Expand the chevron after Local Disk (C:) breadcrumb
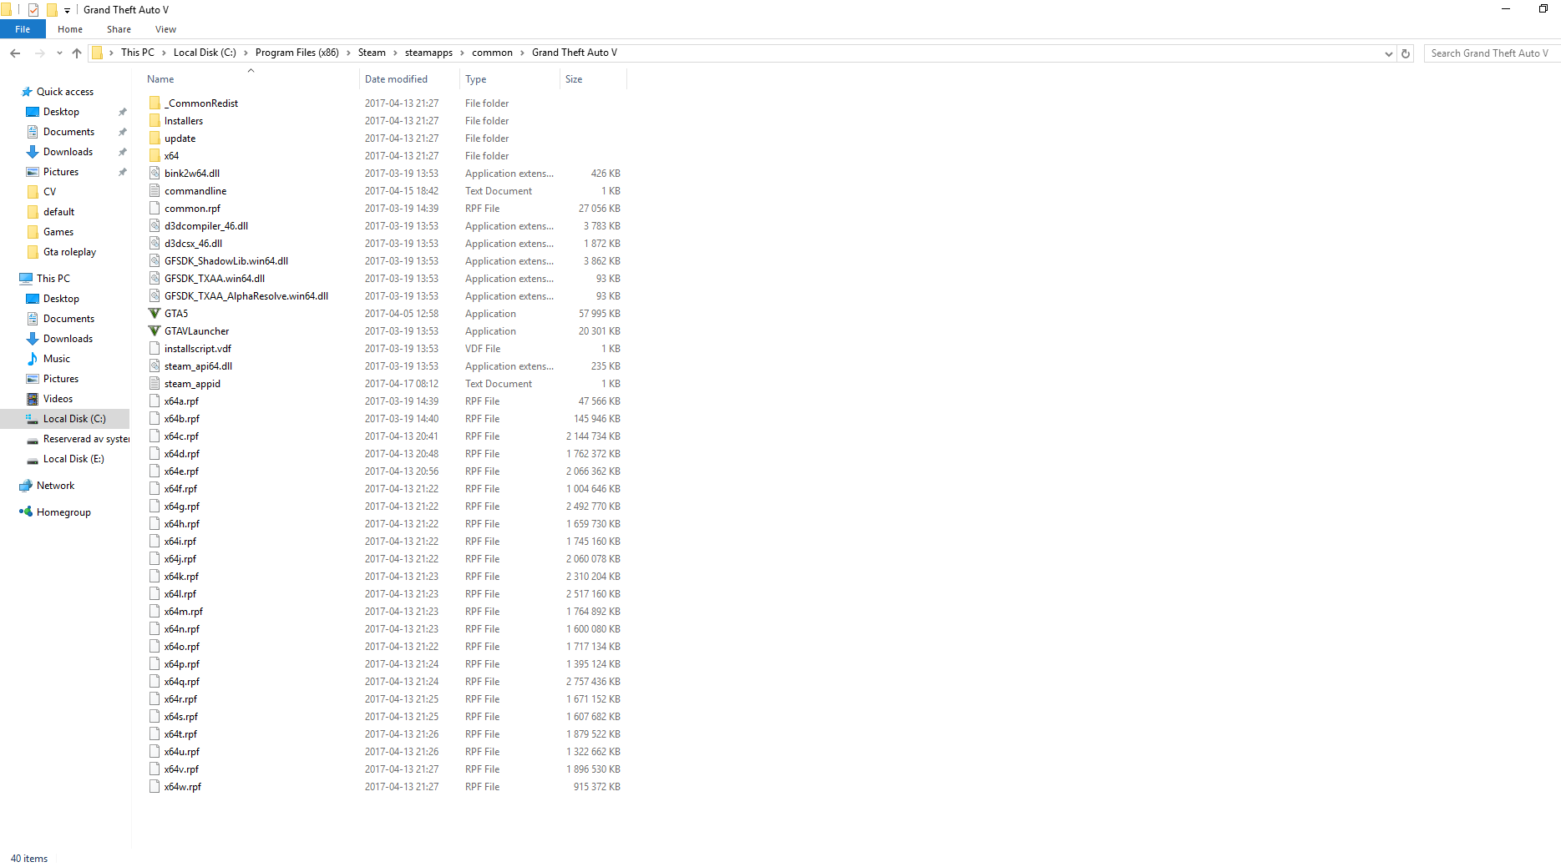 pyautogui.click(x=246, y=53)
